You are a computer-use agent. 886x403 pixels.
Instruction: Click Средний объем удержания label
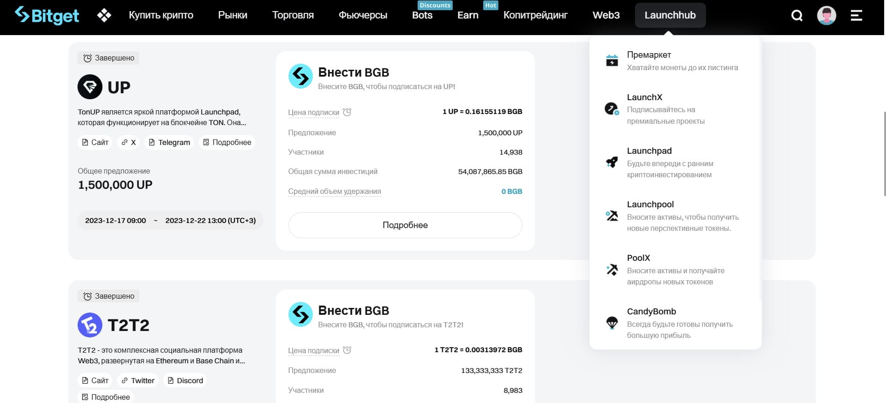[335, 191]
